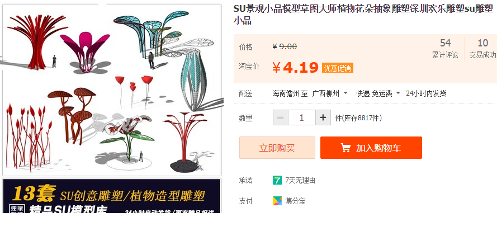Open the 10 交易成功 count
497x226 pixels.
coord(482,49)
